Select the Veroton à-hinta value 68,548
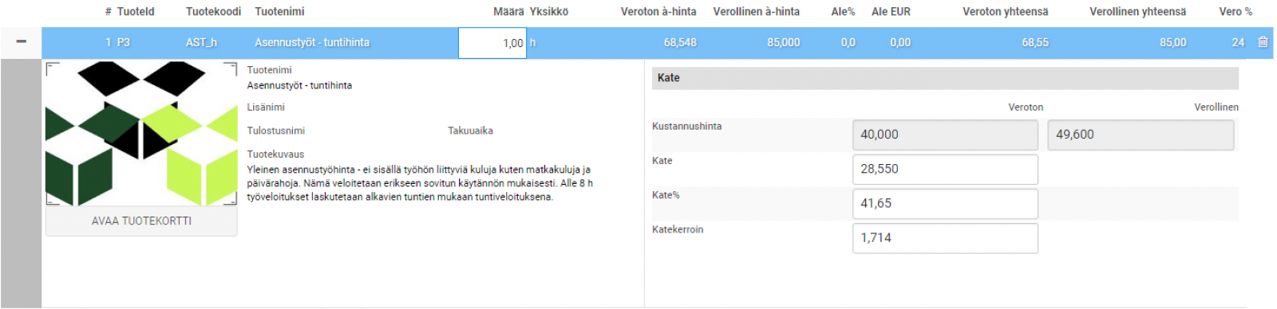 pos(680,42)
